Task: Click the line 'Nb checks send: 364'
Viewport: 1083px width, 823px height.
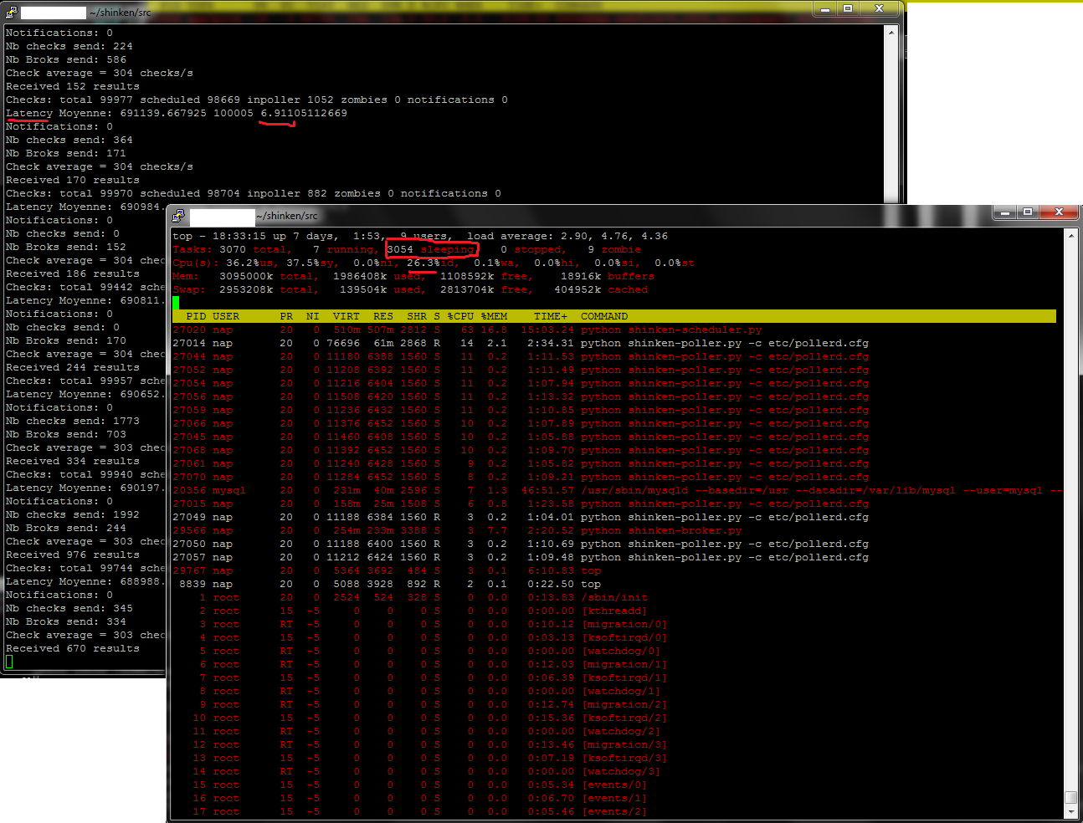Action: [69, 140]
